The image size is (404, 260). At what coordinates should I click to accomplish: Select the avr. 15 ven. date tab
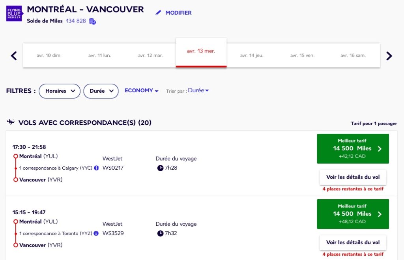point(303,55)
